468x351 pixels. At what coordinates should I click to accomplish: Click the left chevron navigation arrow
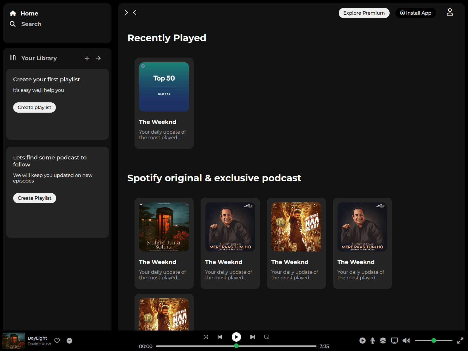(x=135, y=13)
